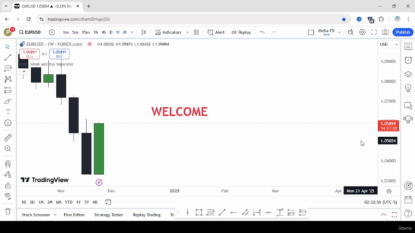The image size is (415, 233).
Task: Start bar Replay mode
Action: point(241,32)
